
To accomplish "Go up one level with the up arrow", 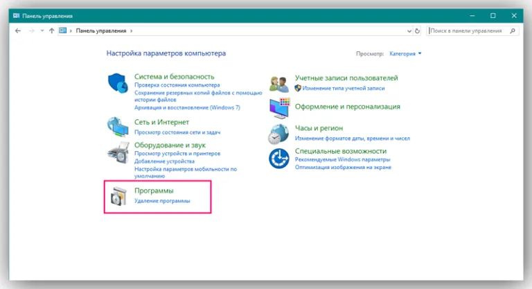I will tap(51, 31).
